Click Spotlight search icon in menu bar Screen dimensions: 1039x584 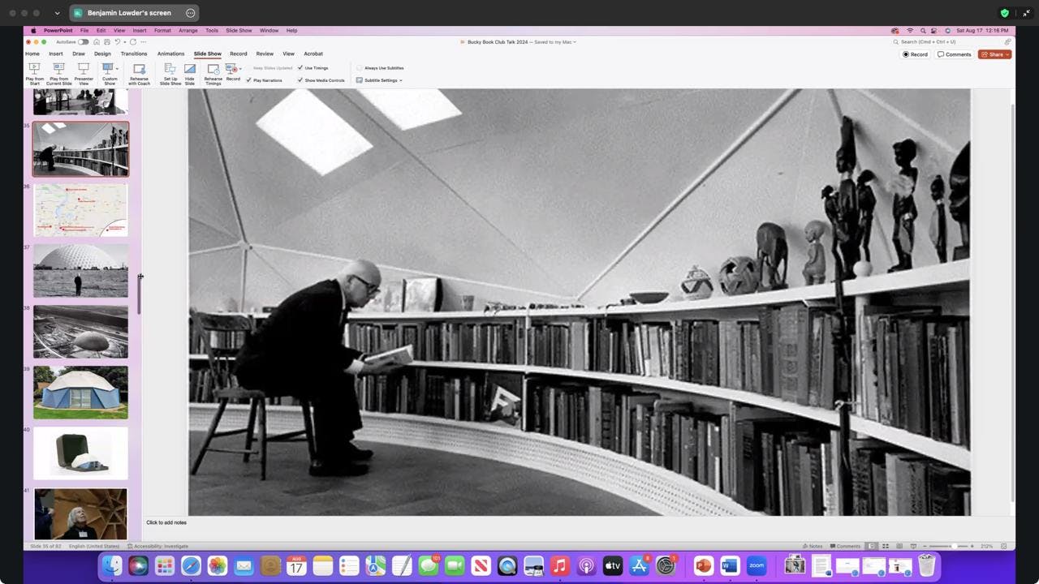click(x=922, y=31)
